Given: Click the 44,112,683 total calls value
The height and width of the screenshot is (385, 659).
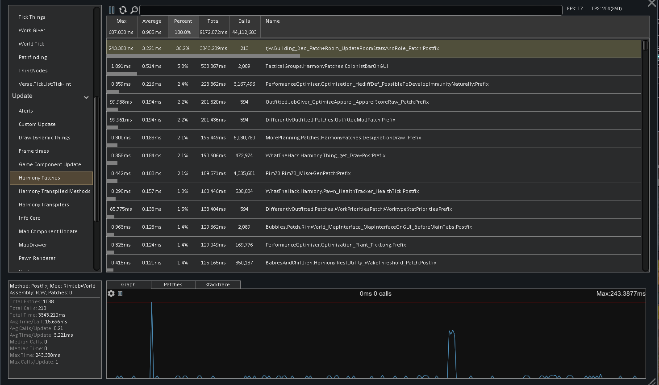Looking at the screenshot, I should (x=244, y=32).
